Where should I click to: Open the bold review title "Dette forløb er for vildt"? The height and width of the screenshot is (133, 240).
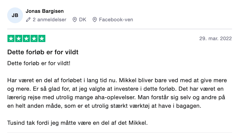click(x=43, y=52)
